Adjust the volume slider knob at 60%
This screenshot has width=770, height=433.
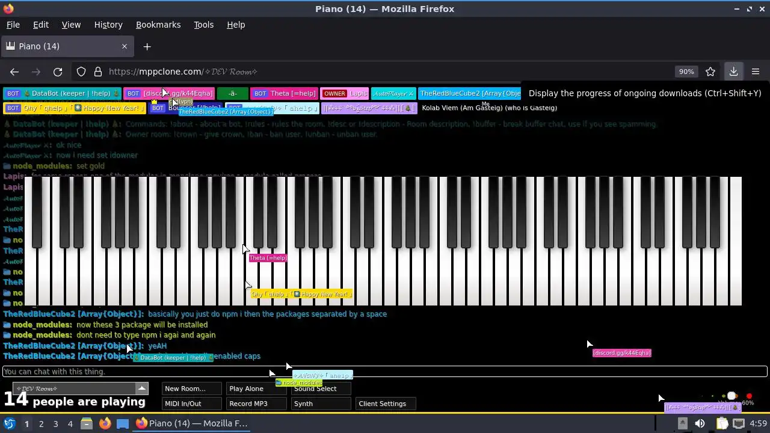click(731, 396)
